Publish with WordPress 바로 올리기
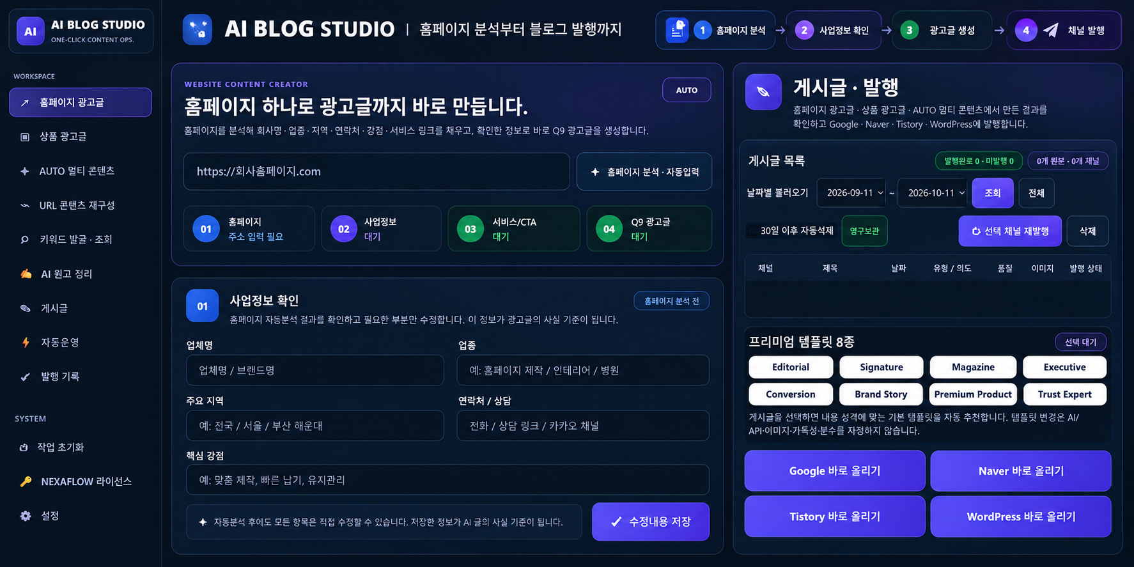Screen dimensions: 1134x567 (x=1021, y=517)
